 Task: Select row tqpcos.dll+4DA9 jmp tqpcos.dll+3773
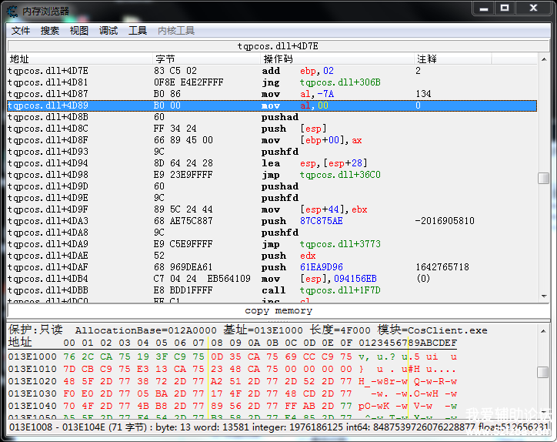(x=272, y=244)
